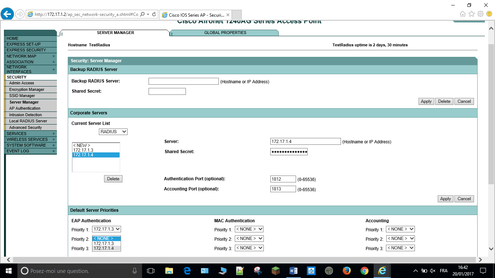Open the browser settings gear icon
The height and width of the screenshot is (278, 495).
[481, 14]
